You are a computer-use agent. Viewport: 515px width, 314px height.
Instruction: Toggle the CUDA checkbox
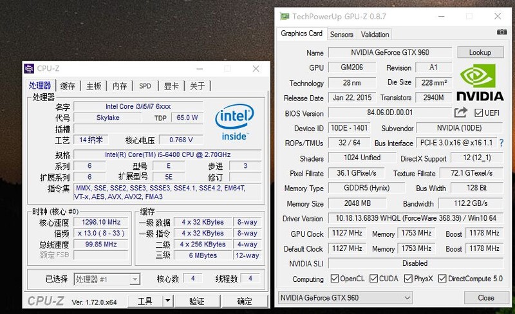pyautogui.click(x=373, y=279)
